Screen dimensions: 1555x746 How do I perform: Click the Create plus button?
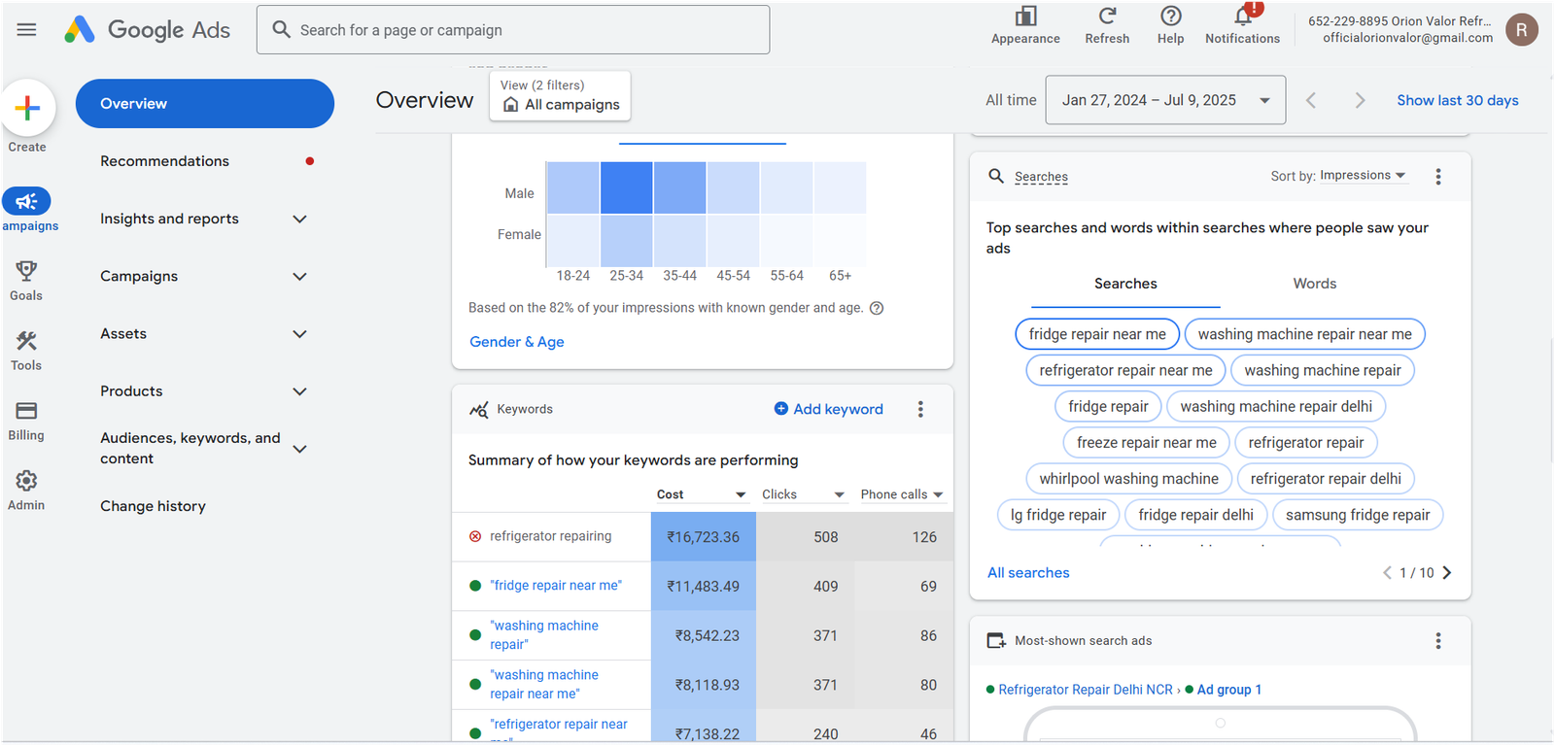tap(27, 107)
